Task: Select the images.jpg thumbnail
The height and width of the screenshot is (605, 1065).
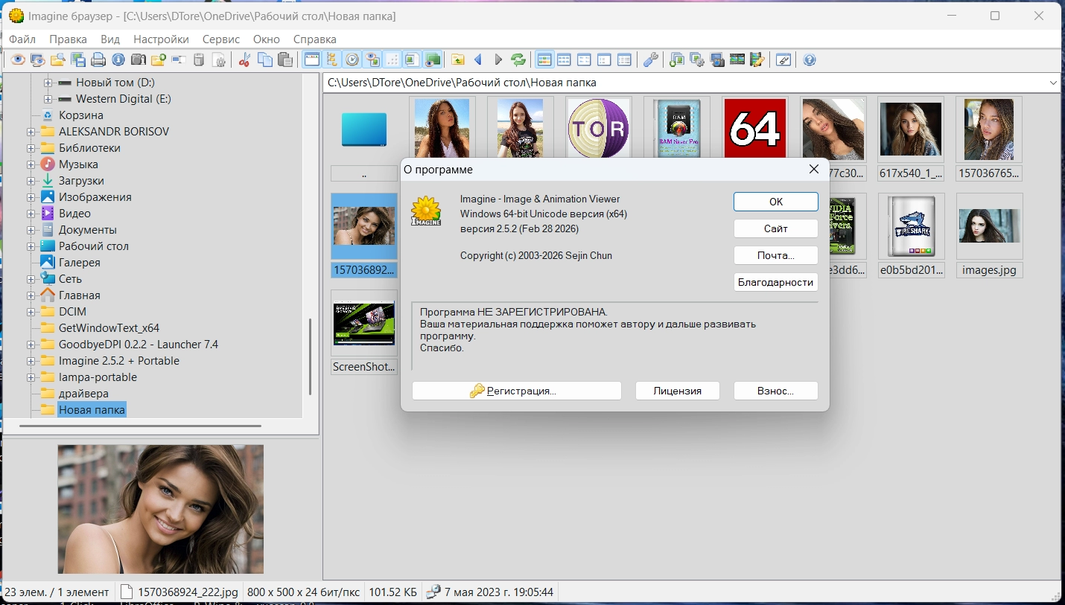Action: coord(989,226)
